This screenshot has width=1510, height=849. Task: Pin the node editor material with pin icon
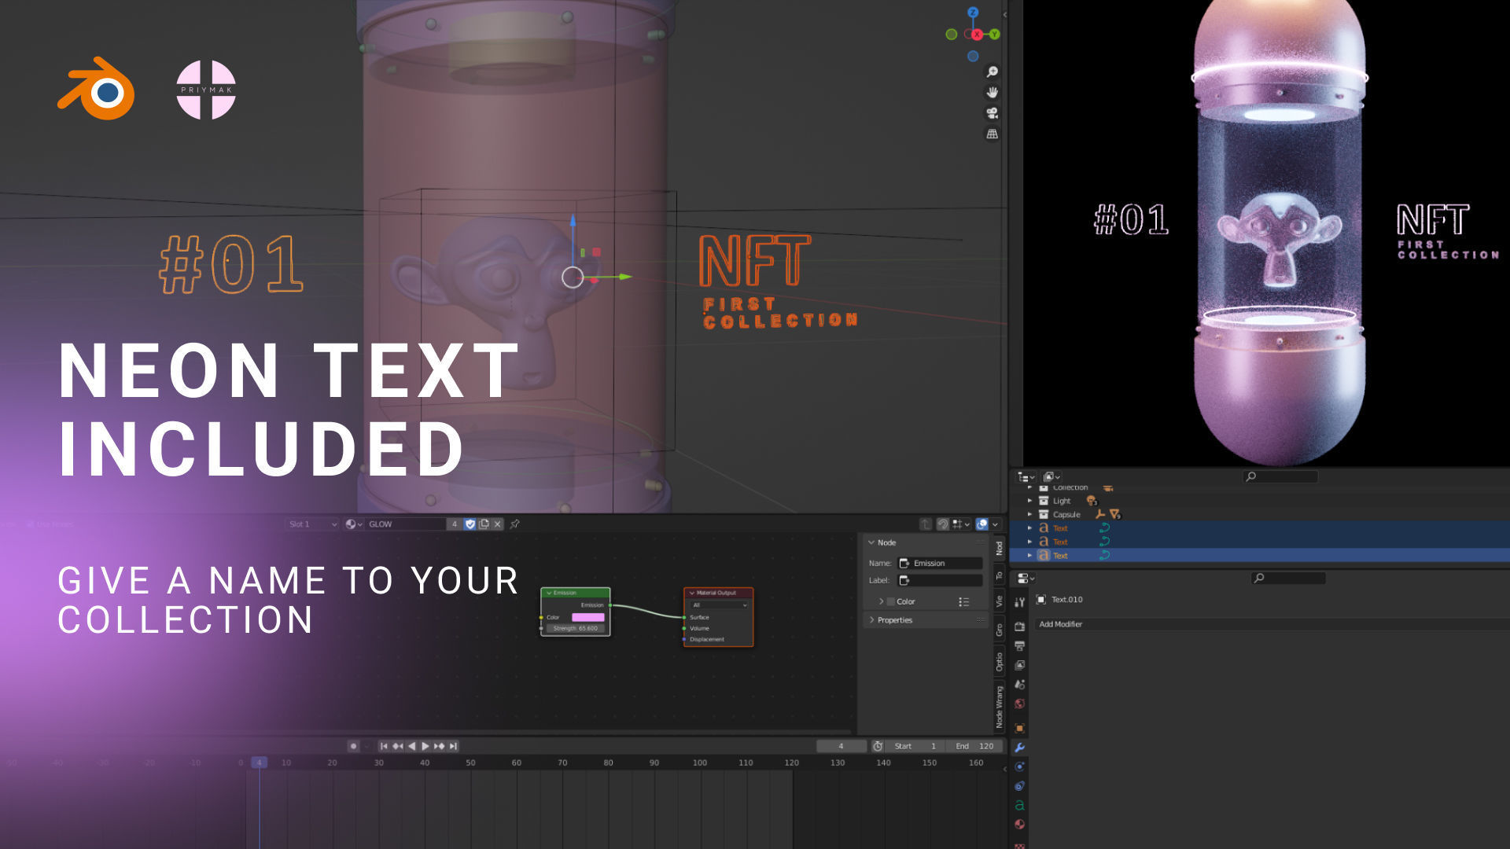[x=515, y=524]
